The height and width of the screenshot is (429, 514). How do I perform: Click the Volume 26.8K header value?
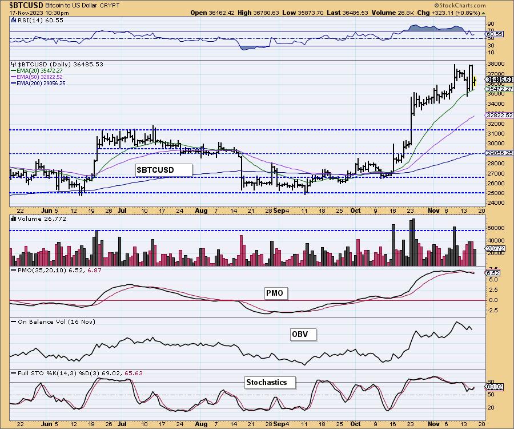393,13
